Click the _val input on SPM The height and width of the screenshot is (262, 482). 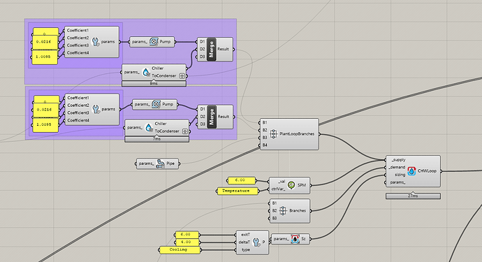[x=282, y=182]
